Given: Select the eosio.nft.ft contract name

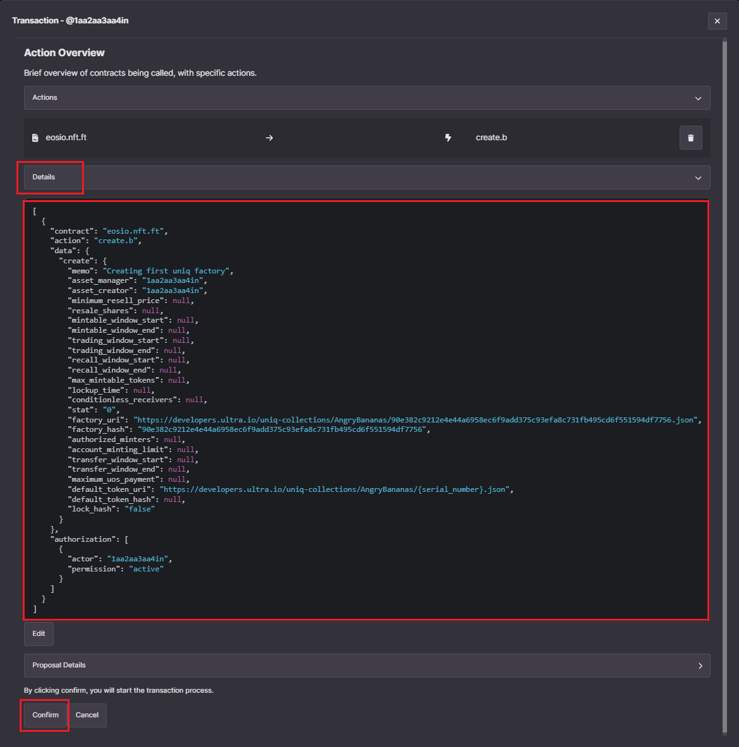Looking at the screenshot, I should pyautogui.click(x=66, y=137).
